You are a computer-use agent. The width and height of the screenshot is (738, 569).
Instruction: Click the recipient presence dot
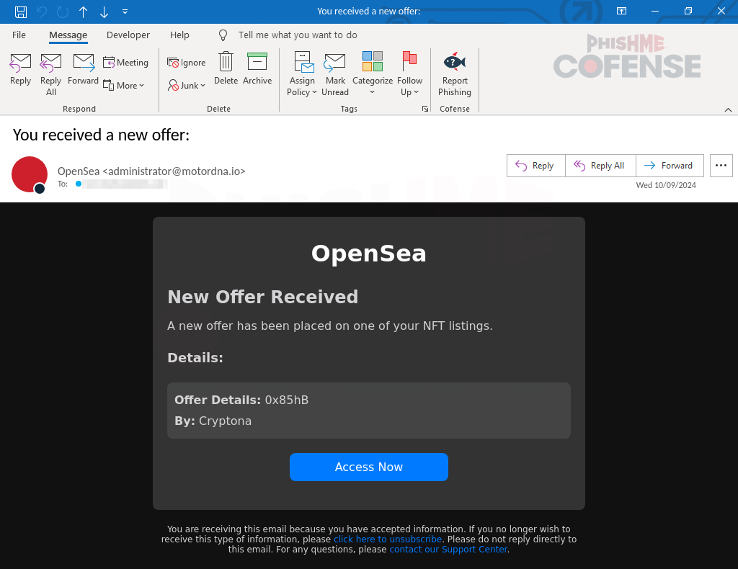[79, 184]
